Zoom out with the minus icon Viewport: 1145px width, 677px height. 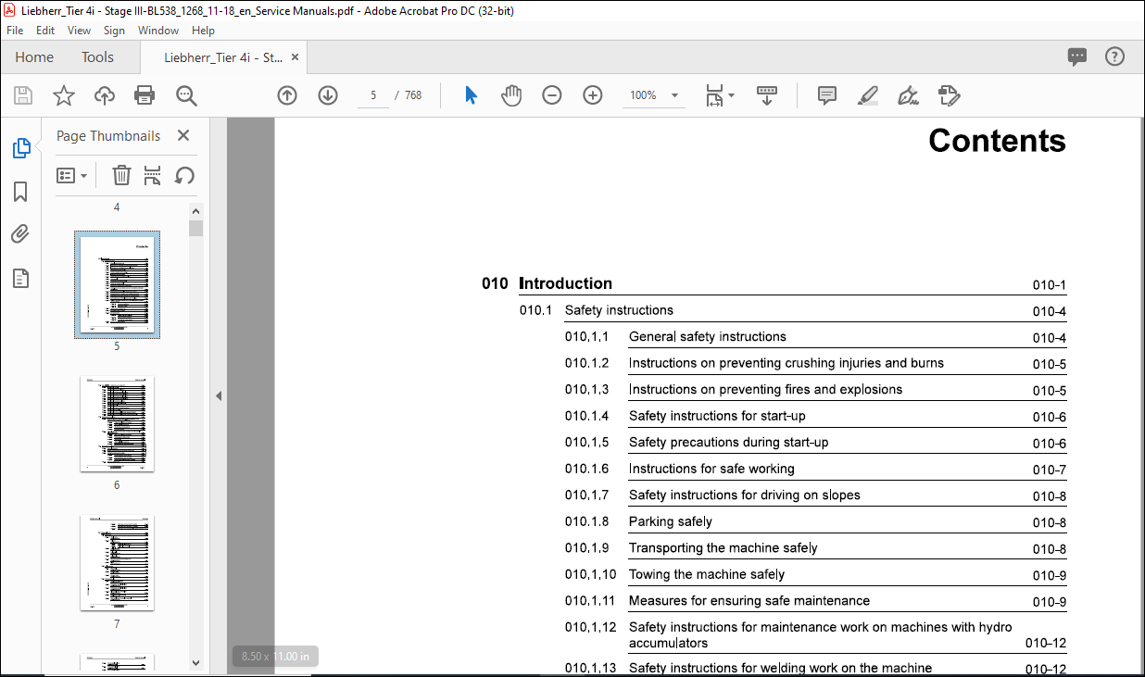pos(552,95)
